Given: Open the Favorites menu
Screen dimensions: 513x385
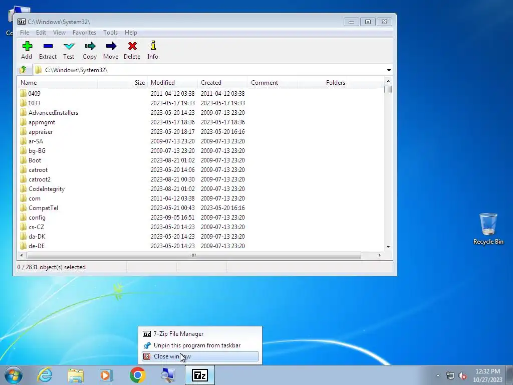Looking at the screenshot, I should click(84, 33).
